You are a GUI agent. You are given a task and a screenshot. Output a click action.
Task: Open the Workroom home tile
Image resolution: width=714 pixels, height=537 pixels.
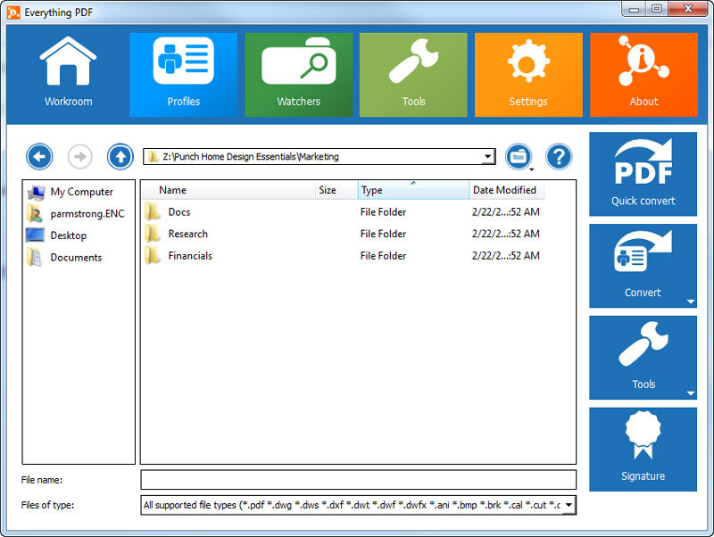(x=69, y=75)
